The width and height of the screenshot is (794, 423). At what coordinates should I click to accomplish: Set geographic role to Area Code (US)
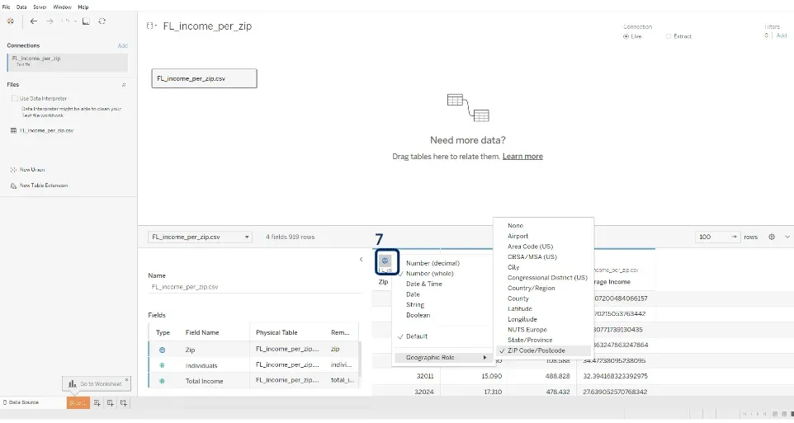tap(530, 247)
